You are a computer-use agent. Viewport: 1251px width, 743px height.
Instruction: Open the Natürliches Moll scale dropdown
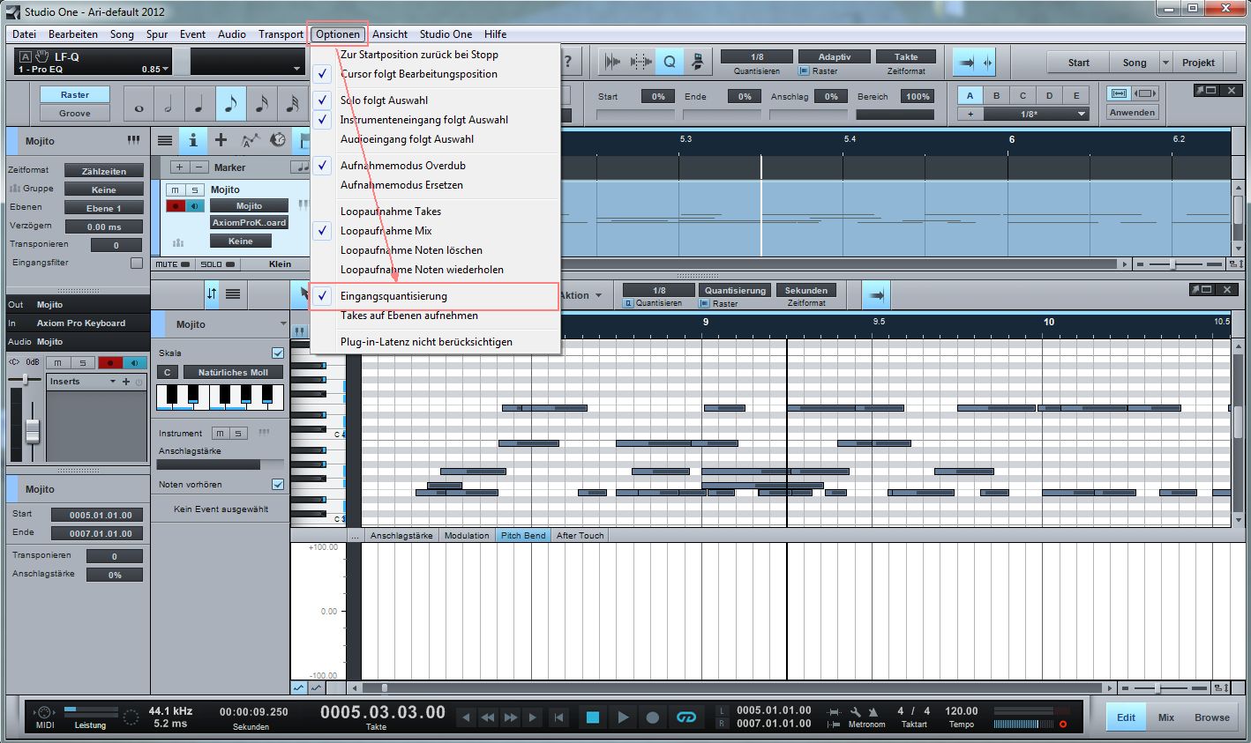point(233,372)
